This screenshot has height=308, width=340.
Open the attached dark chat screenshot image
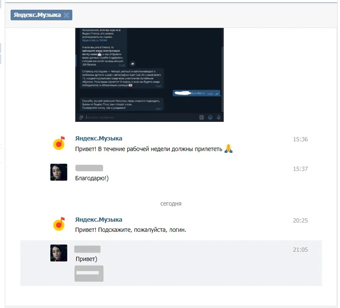[x=149, y=74]
